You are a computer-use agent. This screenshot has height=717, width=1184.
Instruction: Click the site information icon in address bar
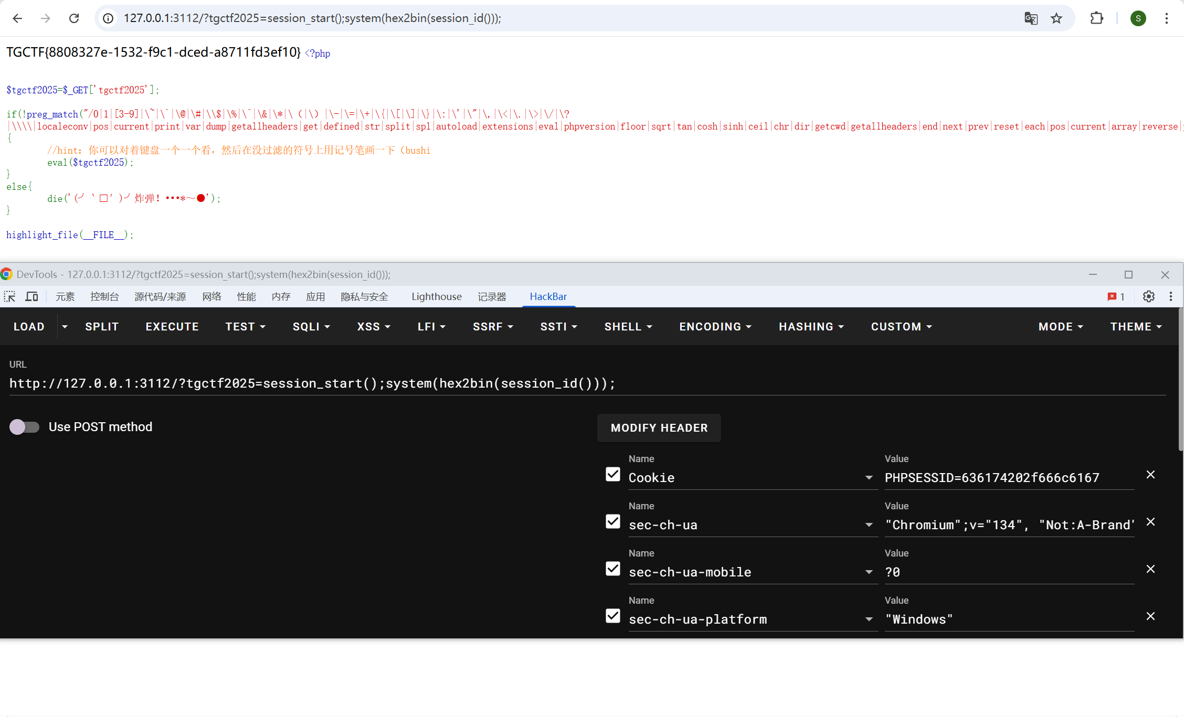pyautogui.click(x=108, y=18)
